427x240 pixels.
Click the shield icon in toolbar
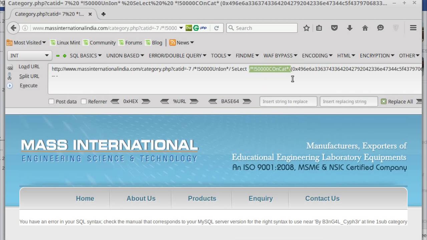[396, 28]
